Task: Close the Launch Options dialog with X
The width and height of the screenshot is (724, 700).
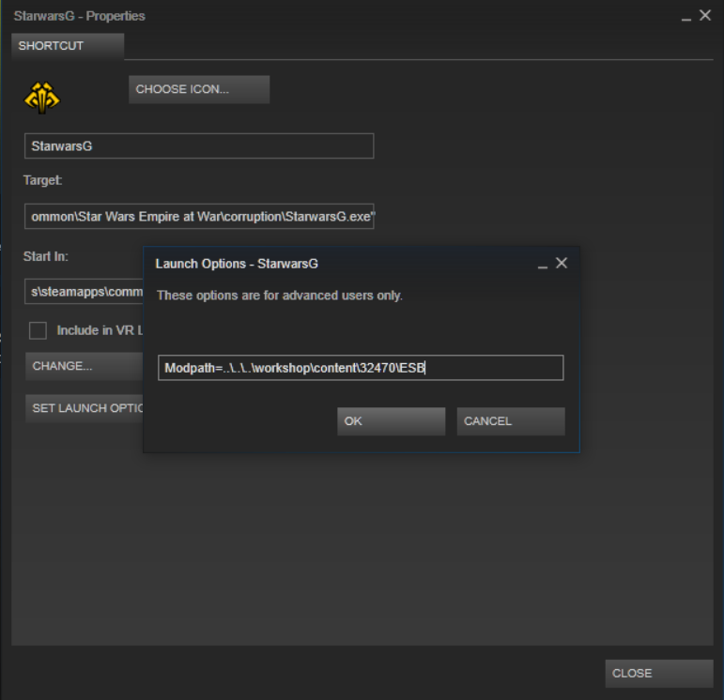Action: tap(562, 263)
